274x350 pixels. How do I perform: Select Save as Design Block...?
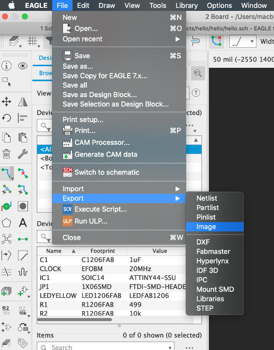(119, 95)
